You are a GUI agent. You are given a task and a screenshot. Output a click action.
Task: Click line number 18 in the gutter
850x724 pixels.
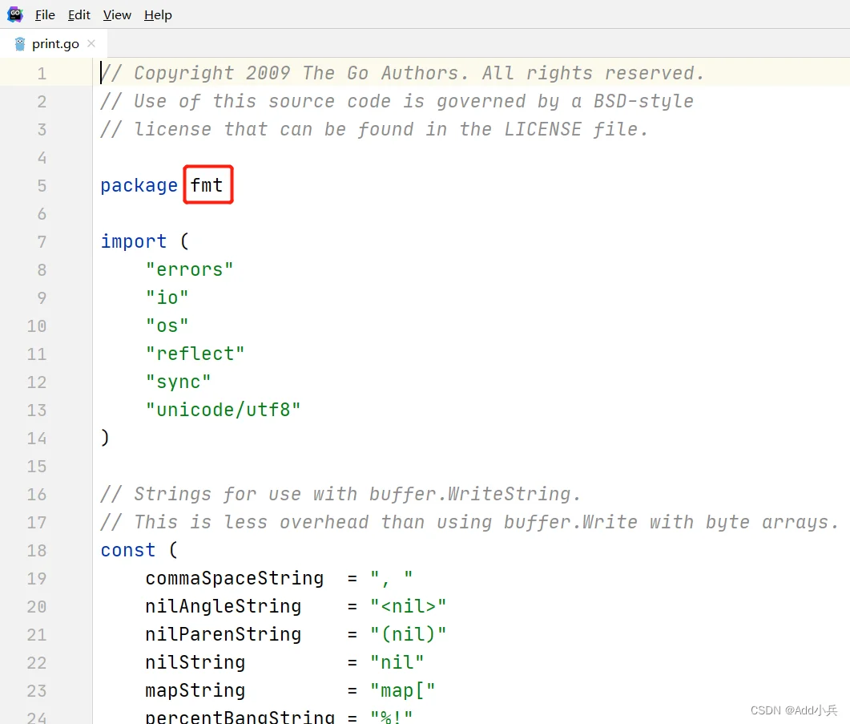[x=37, y=551]
